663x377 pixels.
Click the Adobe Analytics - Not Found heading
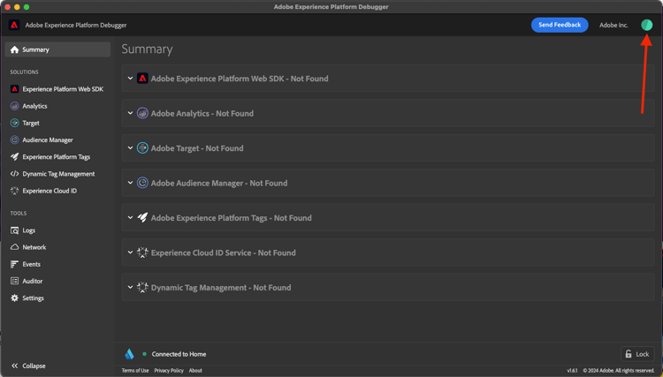pos(202,113)
